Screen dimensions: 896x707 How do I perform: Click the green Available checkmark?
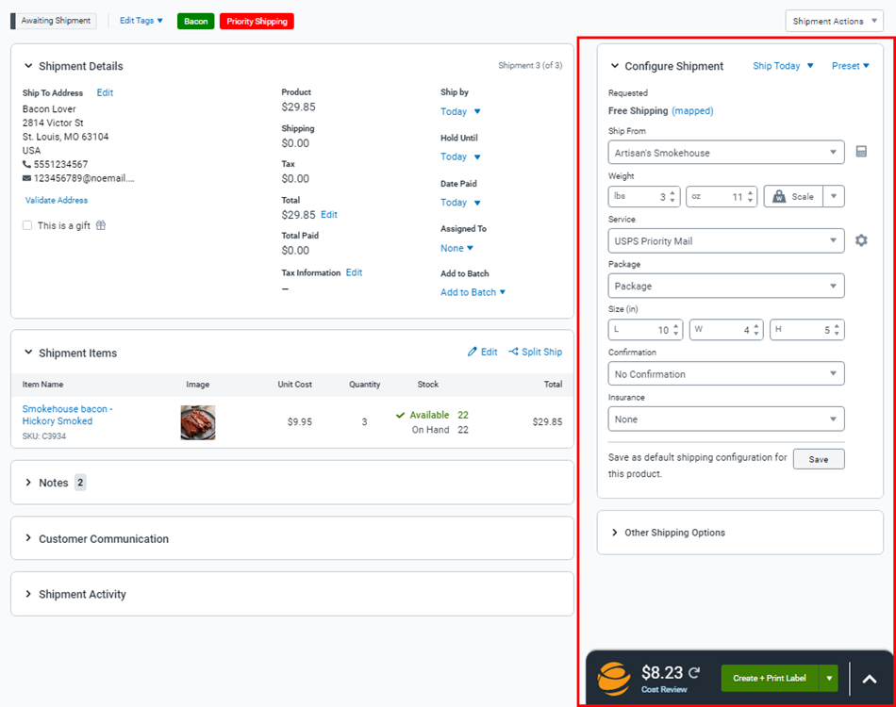[400, 415]
